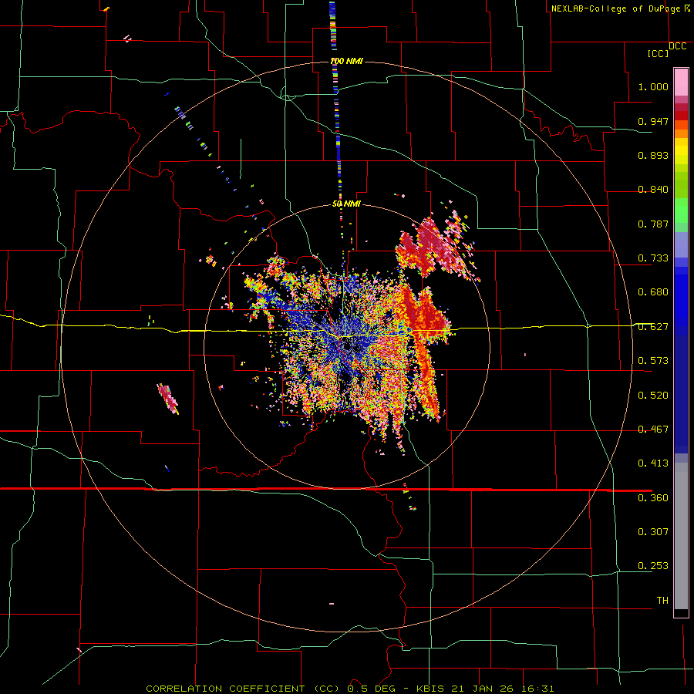Click the 0.520 value on color scale
The height and width of the screenshot is (694, 694).
pos(653,396)
